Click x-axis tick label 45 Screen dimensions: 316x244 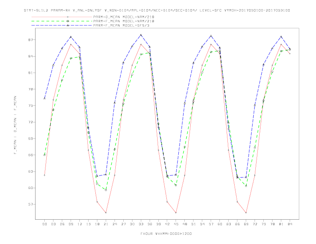[176, 224]
